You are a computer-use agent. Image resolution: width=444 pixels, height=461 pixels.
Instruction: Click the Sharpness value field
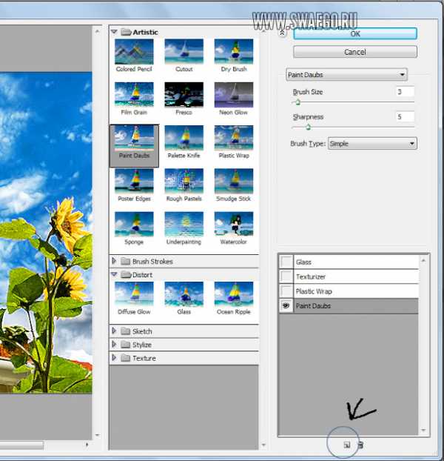(406, 116)
